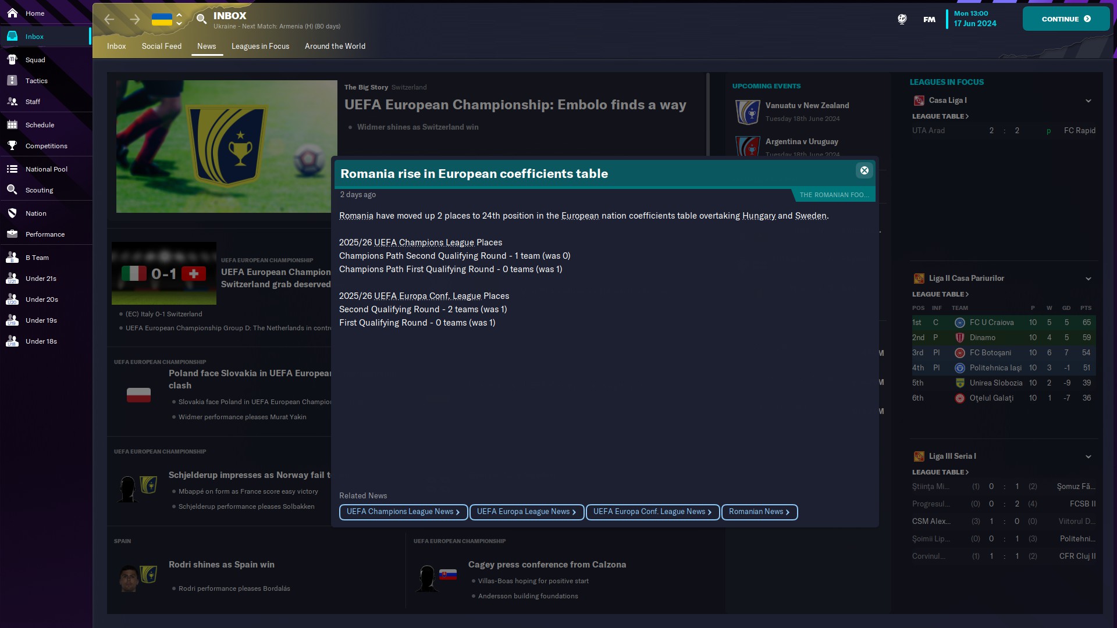Viewport: 1117px width, 628px height.
Task: Open Romanian News related link
Action: coord(759,512)
